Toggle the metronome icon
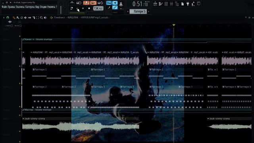 [x=72, y=3]
